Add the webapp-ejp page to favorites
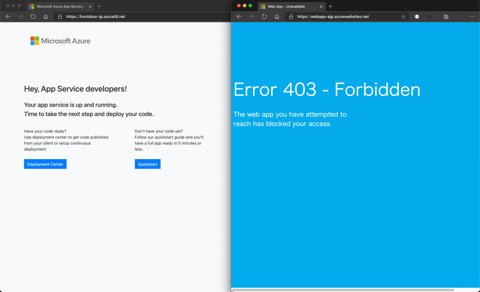Viewport: 480px width, 292px height. point(403,16)
